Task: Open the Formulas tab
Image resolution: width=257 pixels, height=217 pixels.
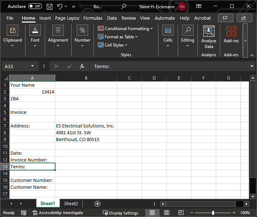Action: (x=93, y=18)
